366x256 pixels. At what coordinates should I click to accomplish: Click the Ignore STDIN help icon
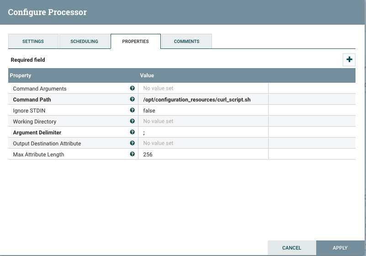tap(133, 110)
